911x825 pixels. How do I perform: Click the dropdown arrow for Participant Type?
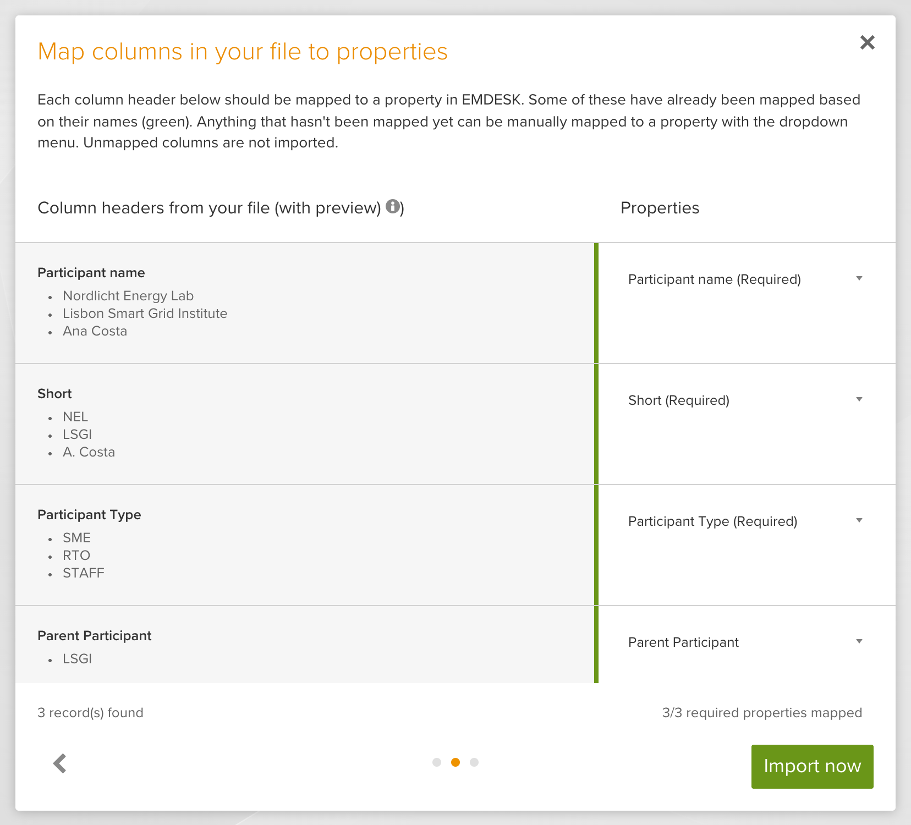click(859, 521)
